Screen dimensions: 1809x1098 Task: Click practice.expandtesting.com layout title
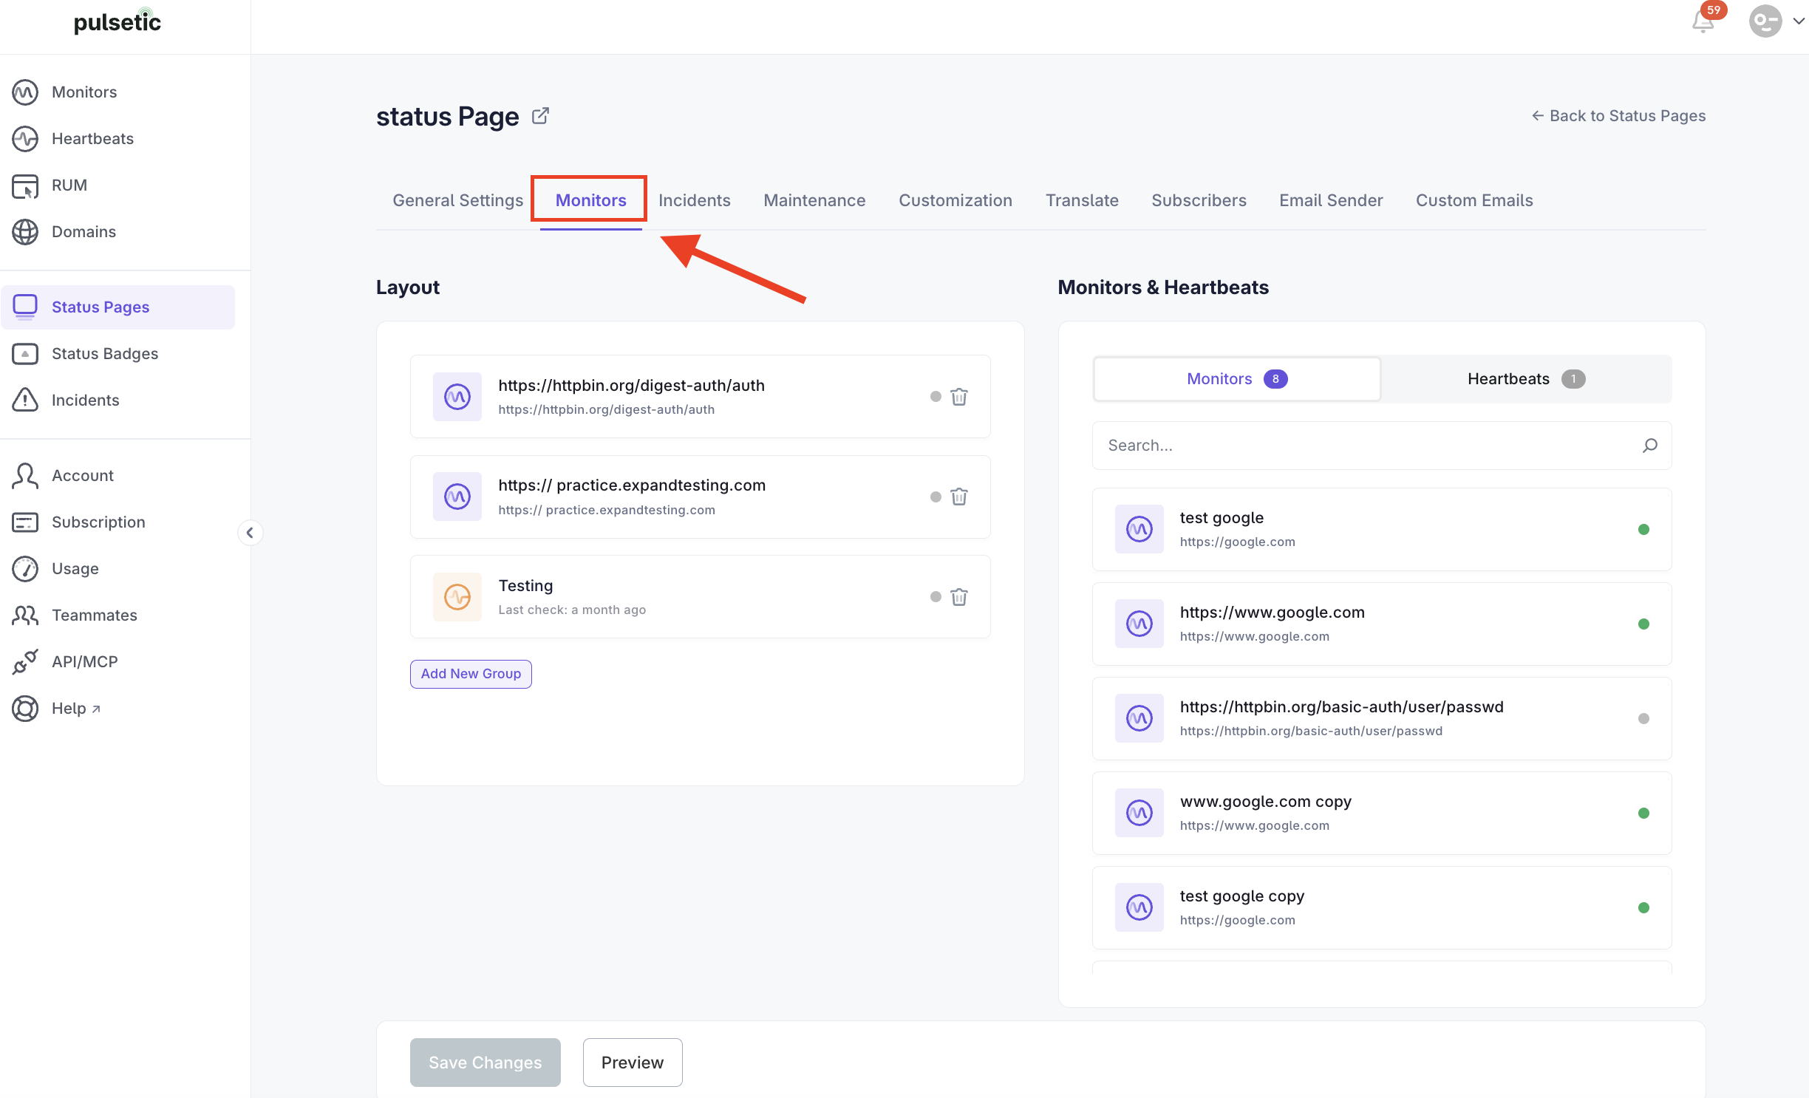pos(632,485)
